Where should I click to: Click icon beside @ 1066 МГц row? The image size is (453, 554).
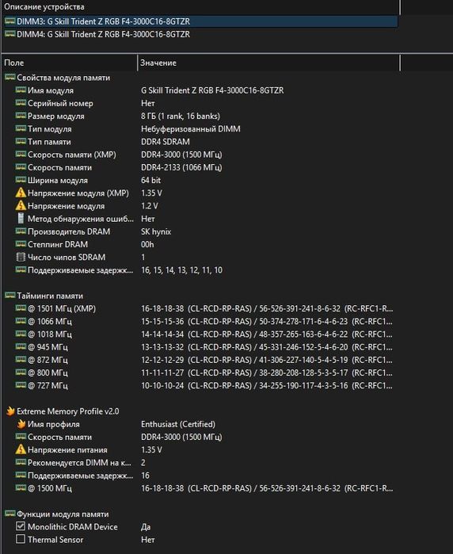[x=21, y=321]
